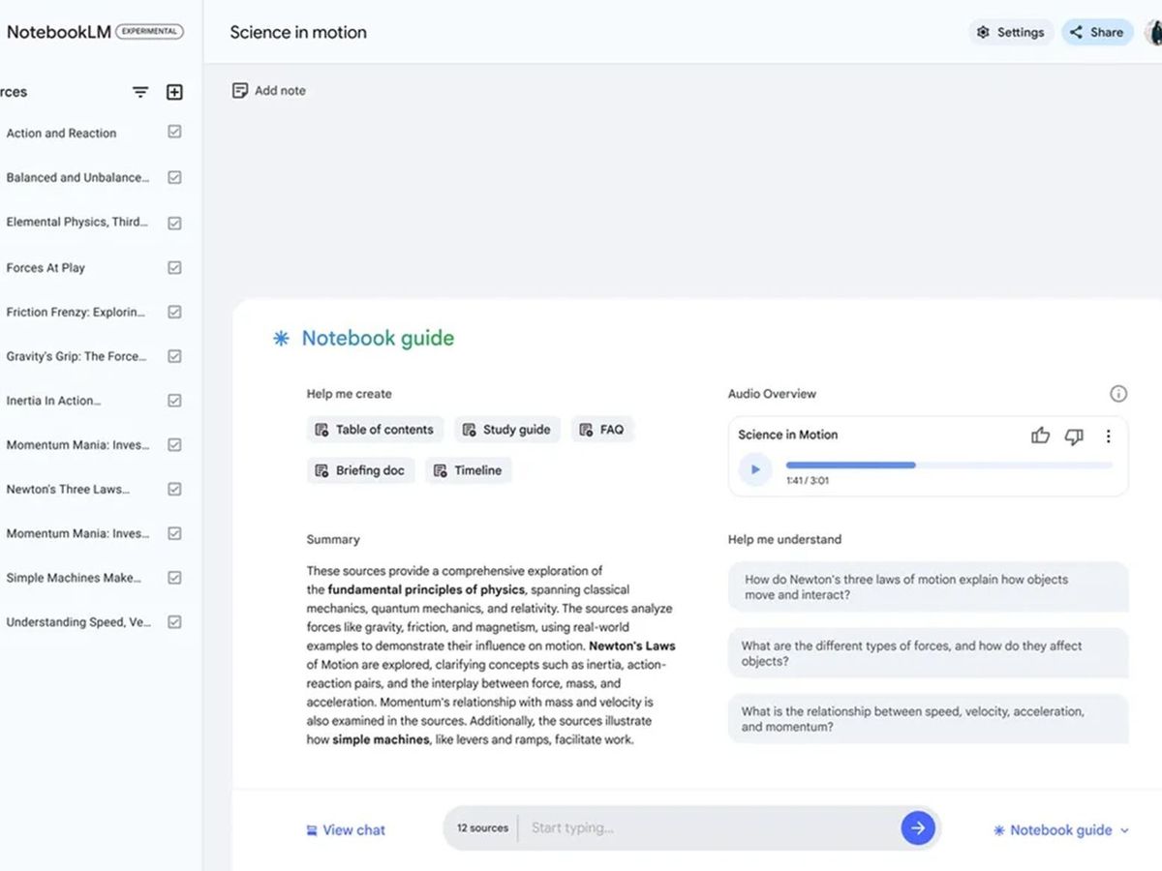Image resolution: width=1162 pixels, height=871 pixels.
Task: Click the Study guide option
Action: [506, 429]
